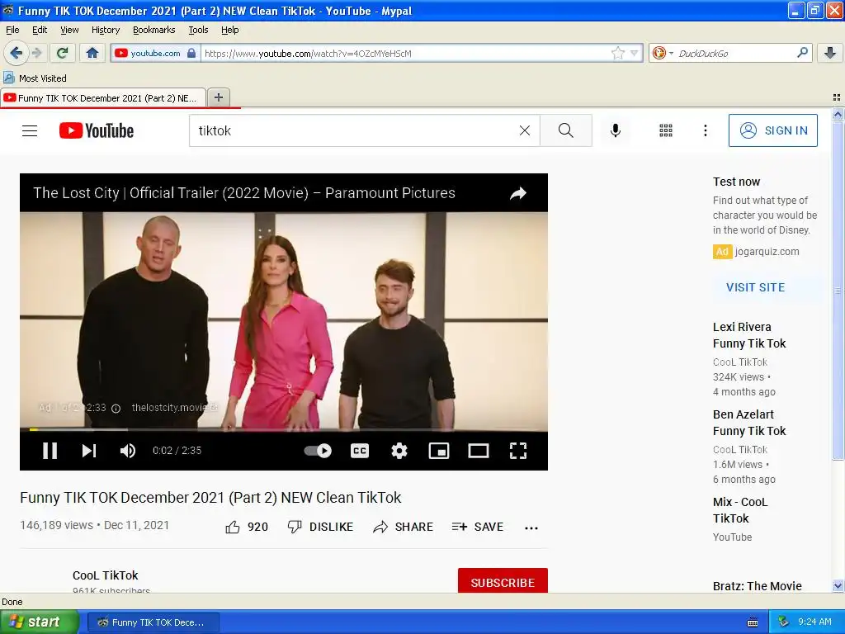Enter full screen mode

[x=518, y=451]
